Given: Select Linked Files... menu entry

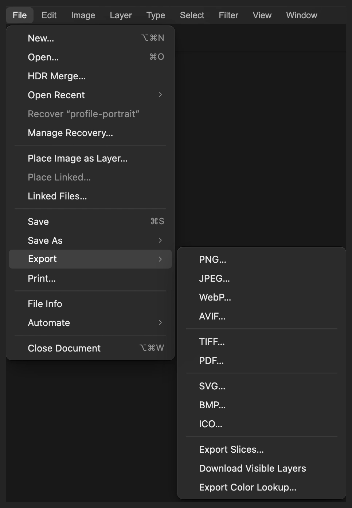Looking at the screenshot, I should [x=90, y=196].
